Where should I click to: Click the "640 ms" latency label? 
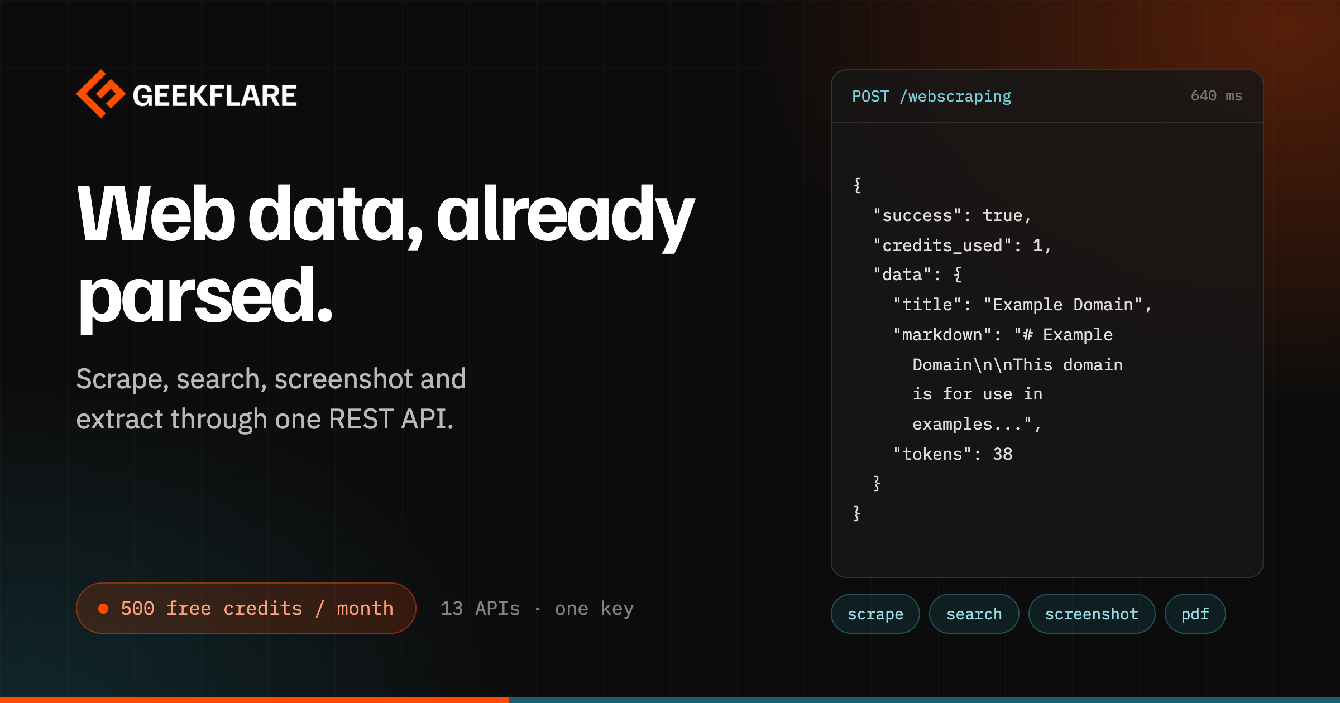[x=1217, y=96]
